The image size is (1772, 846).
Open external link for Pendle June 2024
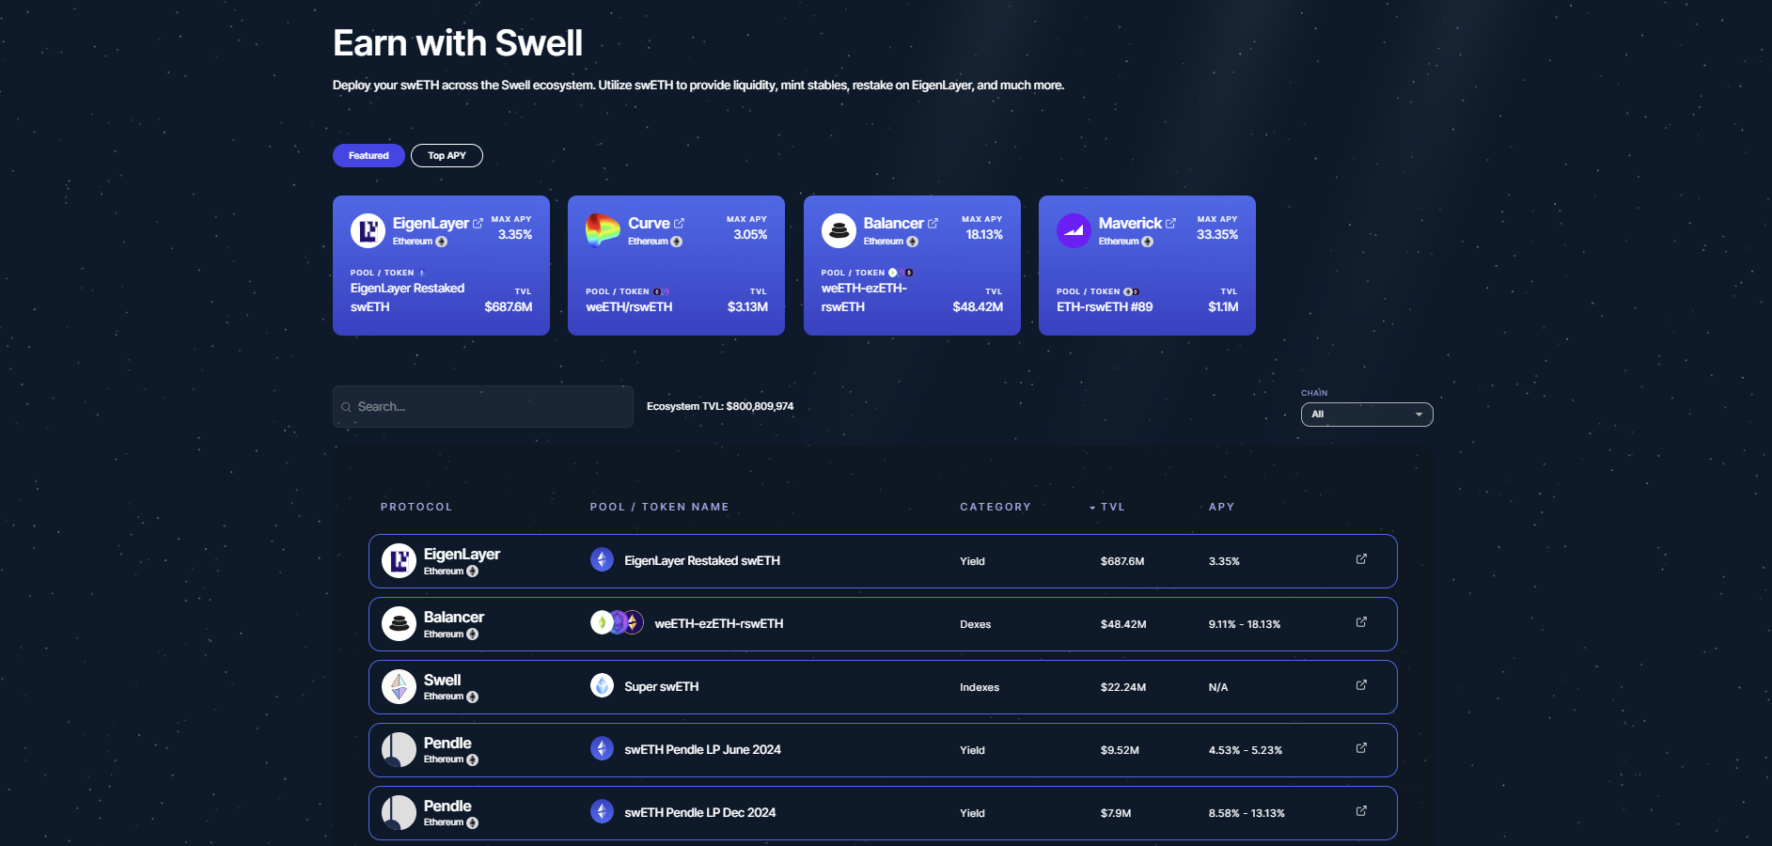[1360, 748]
